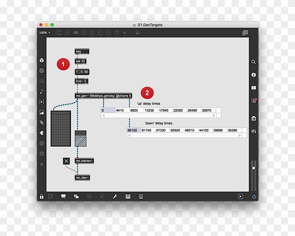Click cell 52920 in down delay times
This screenshot has height=236, width=295.
coord(177,130)
